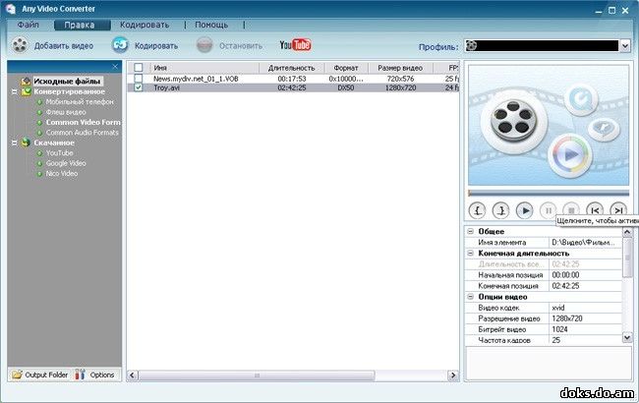Click the Add Video film reel icon
The width and height of the screenshot is (639, 403).
pyautogui.click(x=19, y=45)
